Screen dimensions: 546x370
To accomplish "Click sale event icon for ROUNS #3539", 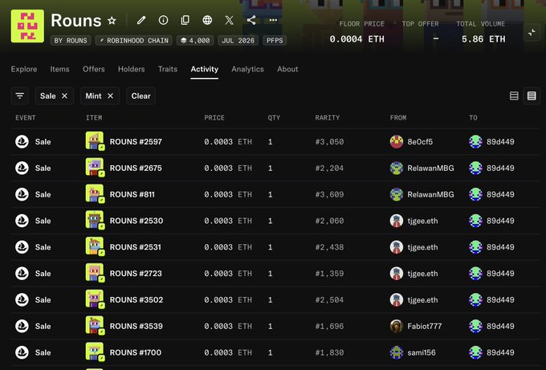I will (x=22, y=326).
